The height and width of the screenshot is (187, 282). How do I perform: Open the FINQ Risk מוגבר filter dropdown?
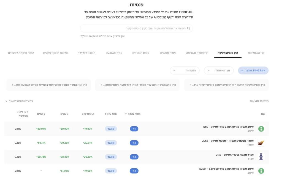[x=253, y=71]
